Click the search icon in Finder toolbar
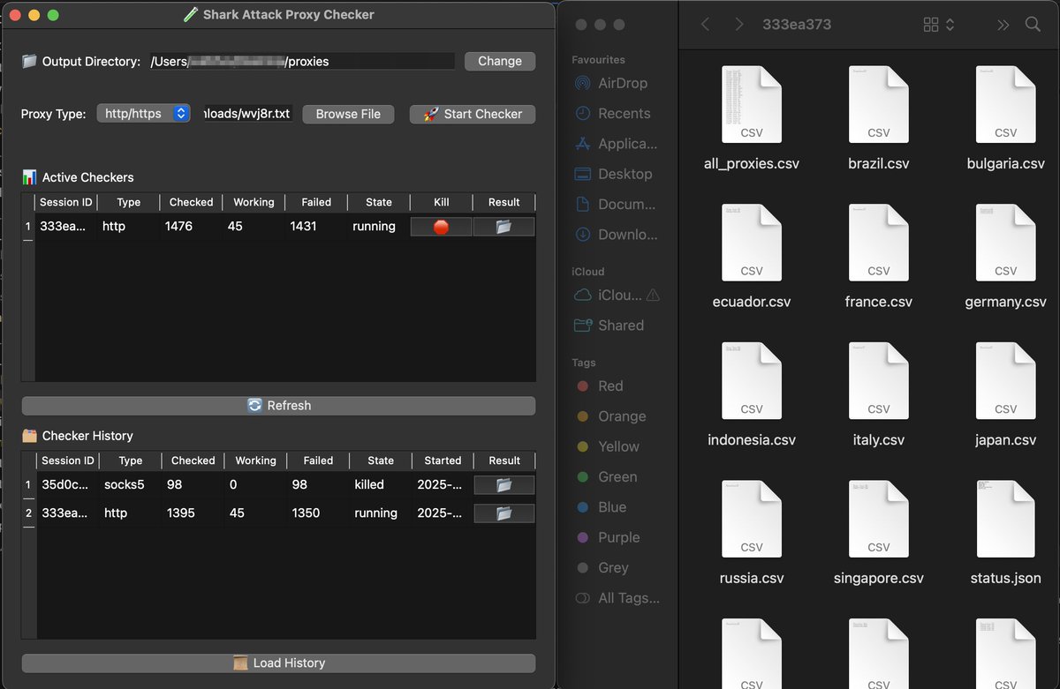Image resolution: width=1060 pixels, height=689 pixels. pyautogui.click(x=1033, y=24)
